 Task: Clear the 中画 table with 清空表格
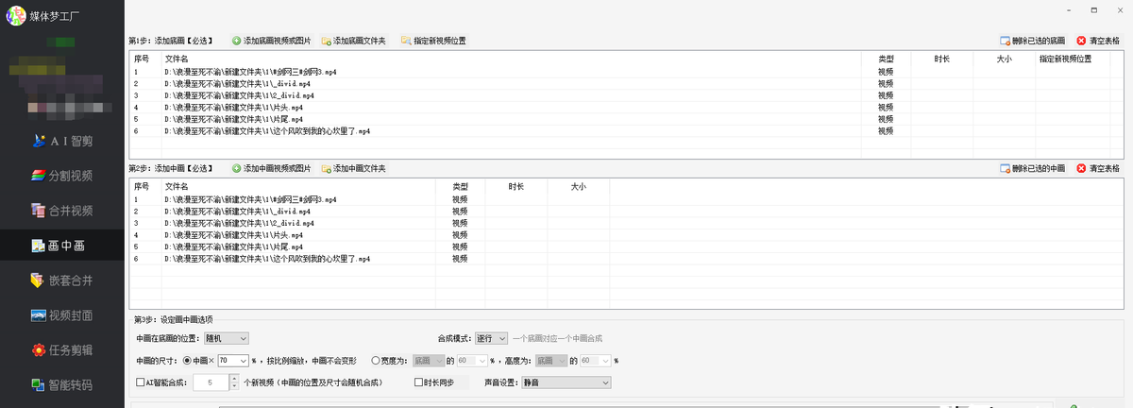click(x=1097, y=168)
